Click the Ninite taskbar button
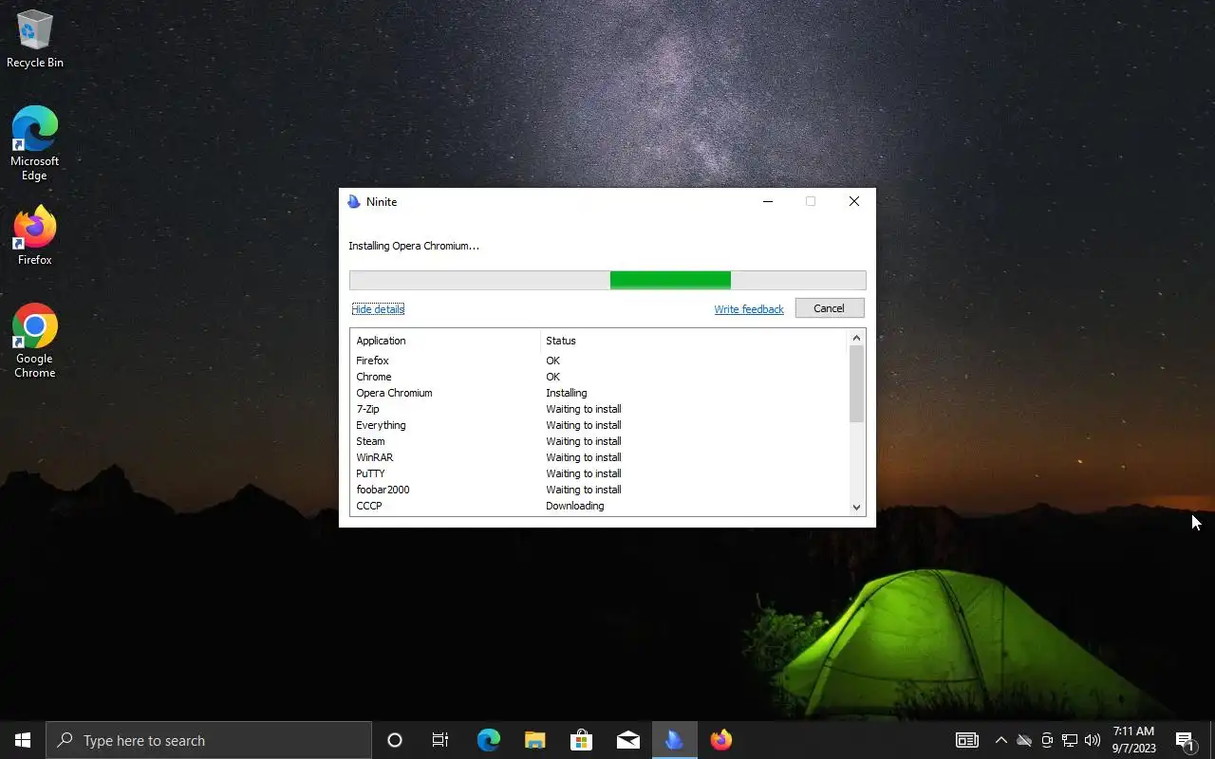Screen dimensions: 1215x759 point(674,740)
